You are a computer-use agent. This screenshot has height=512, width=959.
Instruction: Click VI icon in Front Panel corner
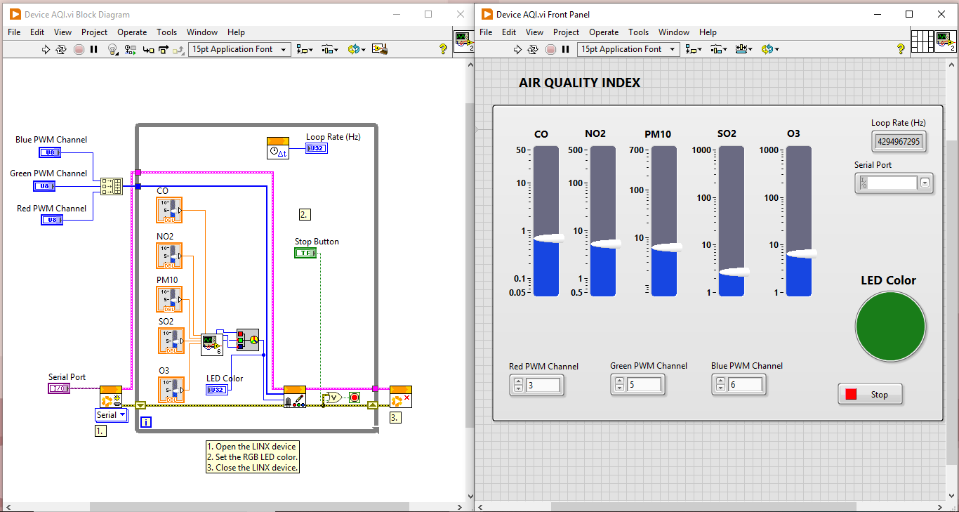pyautogui.click(x=946, y=41)
